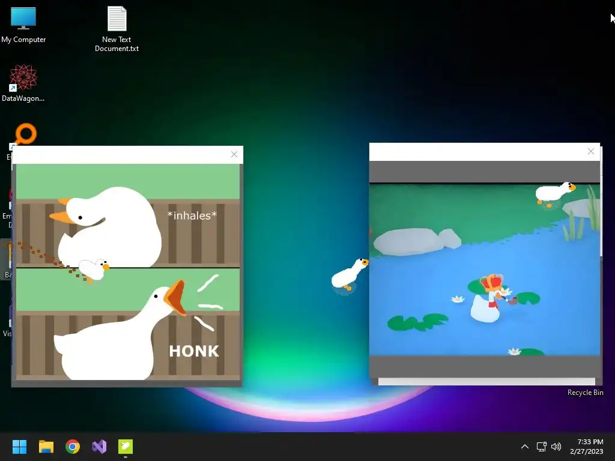The width and height of the screenshot is (615, 461).
Task: Close the HONK meme window
Action: pyautogui.click(x=234, y=154)
